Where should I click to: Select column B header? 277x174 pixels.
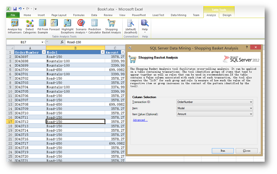(75, 48)
